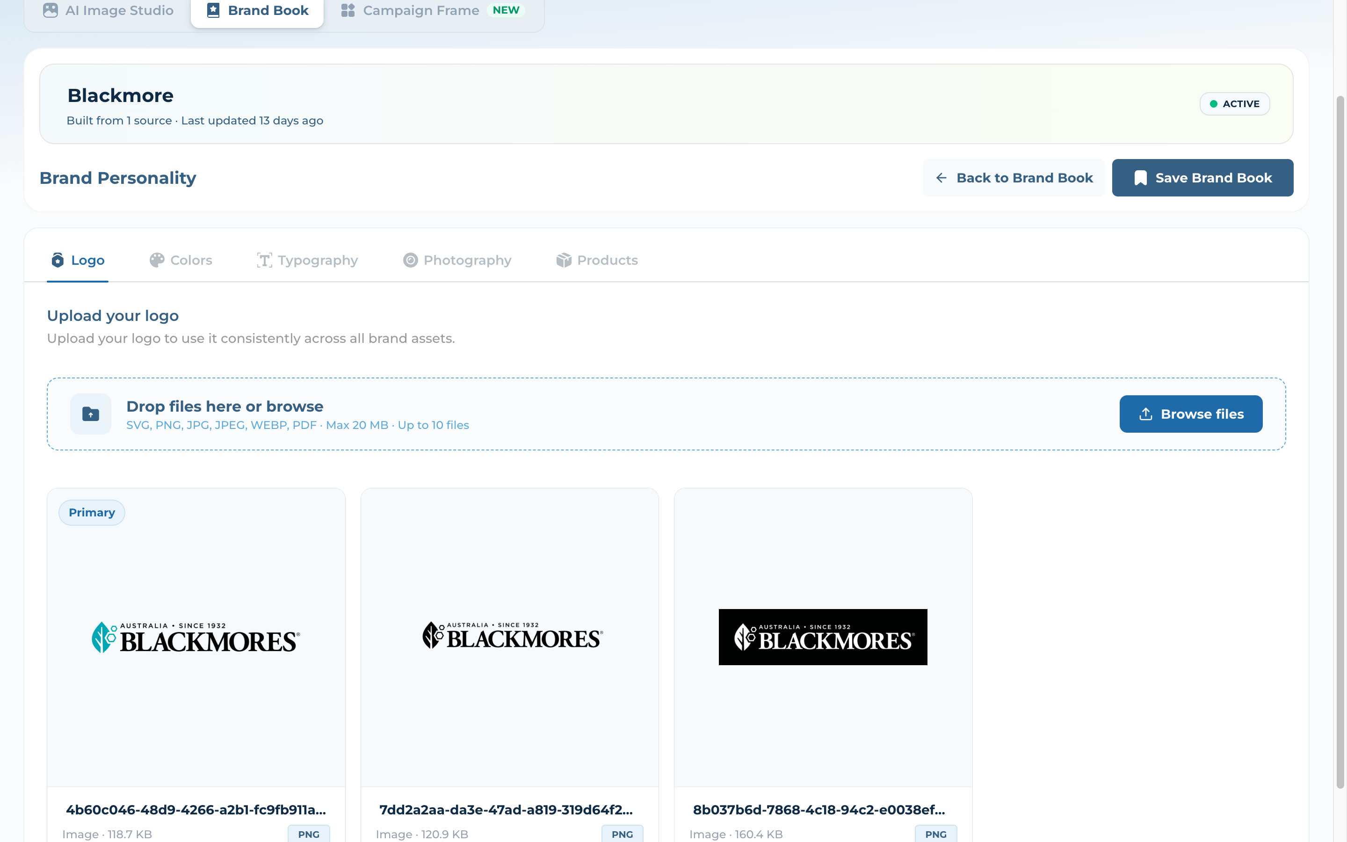Viewport: 1347px width, 842px height.
Task: Click the Colors palette icon
Action: click(157, 260)
